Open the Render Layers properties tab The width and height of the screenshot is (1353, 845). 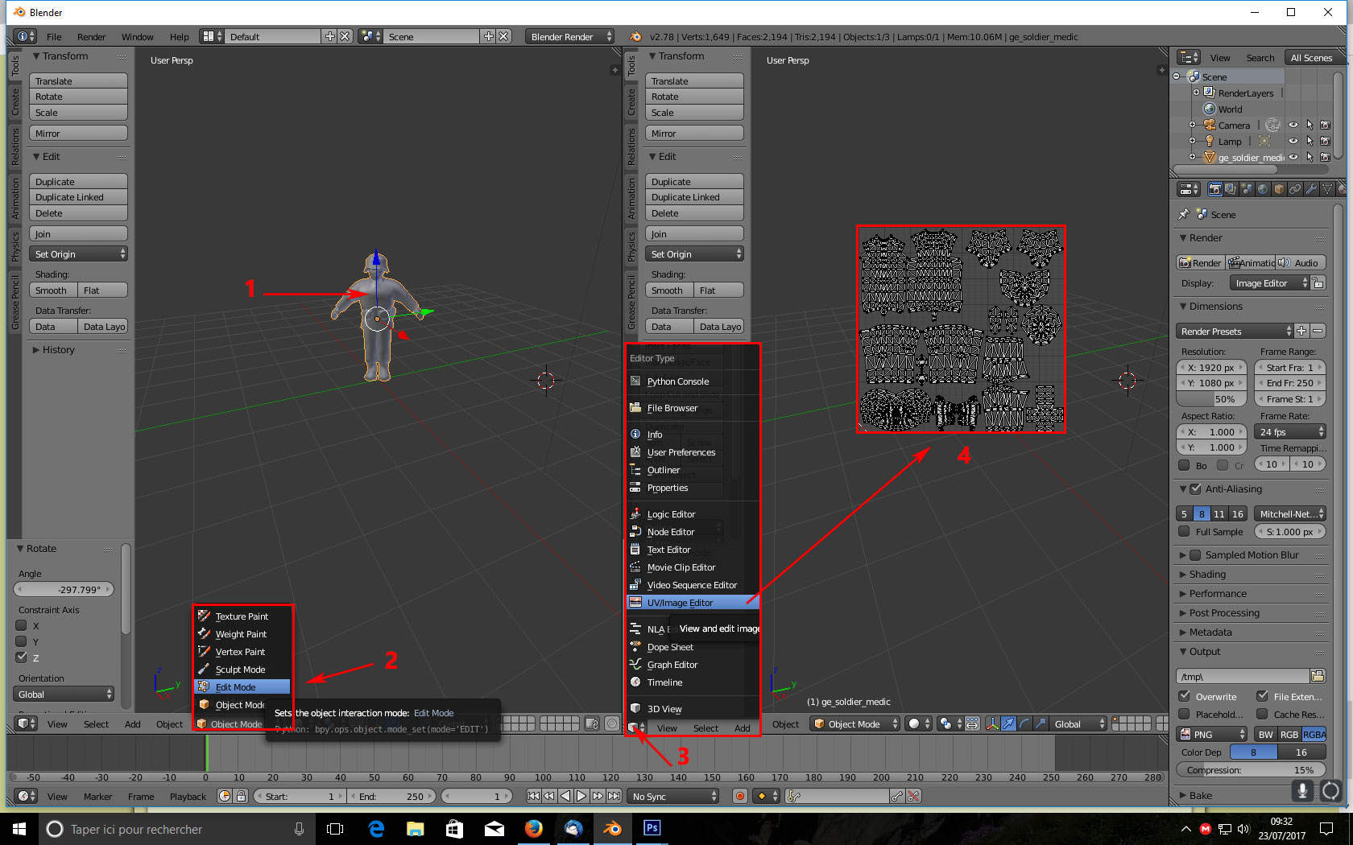click(x=1231, y=189)
